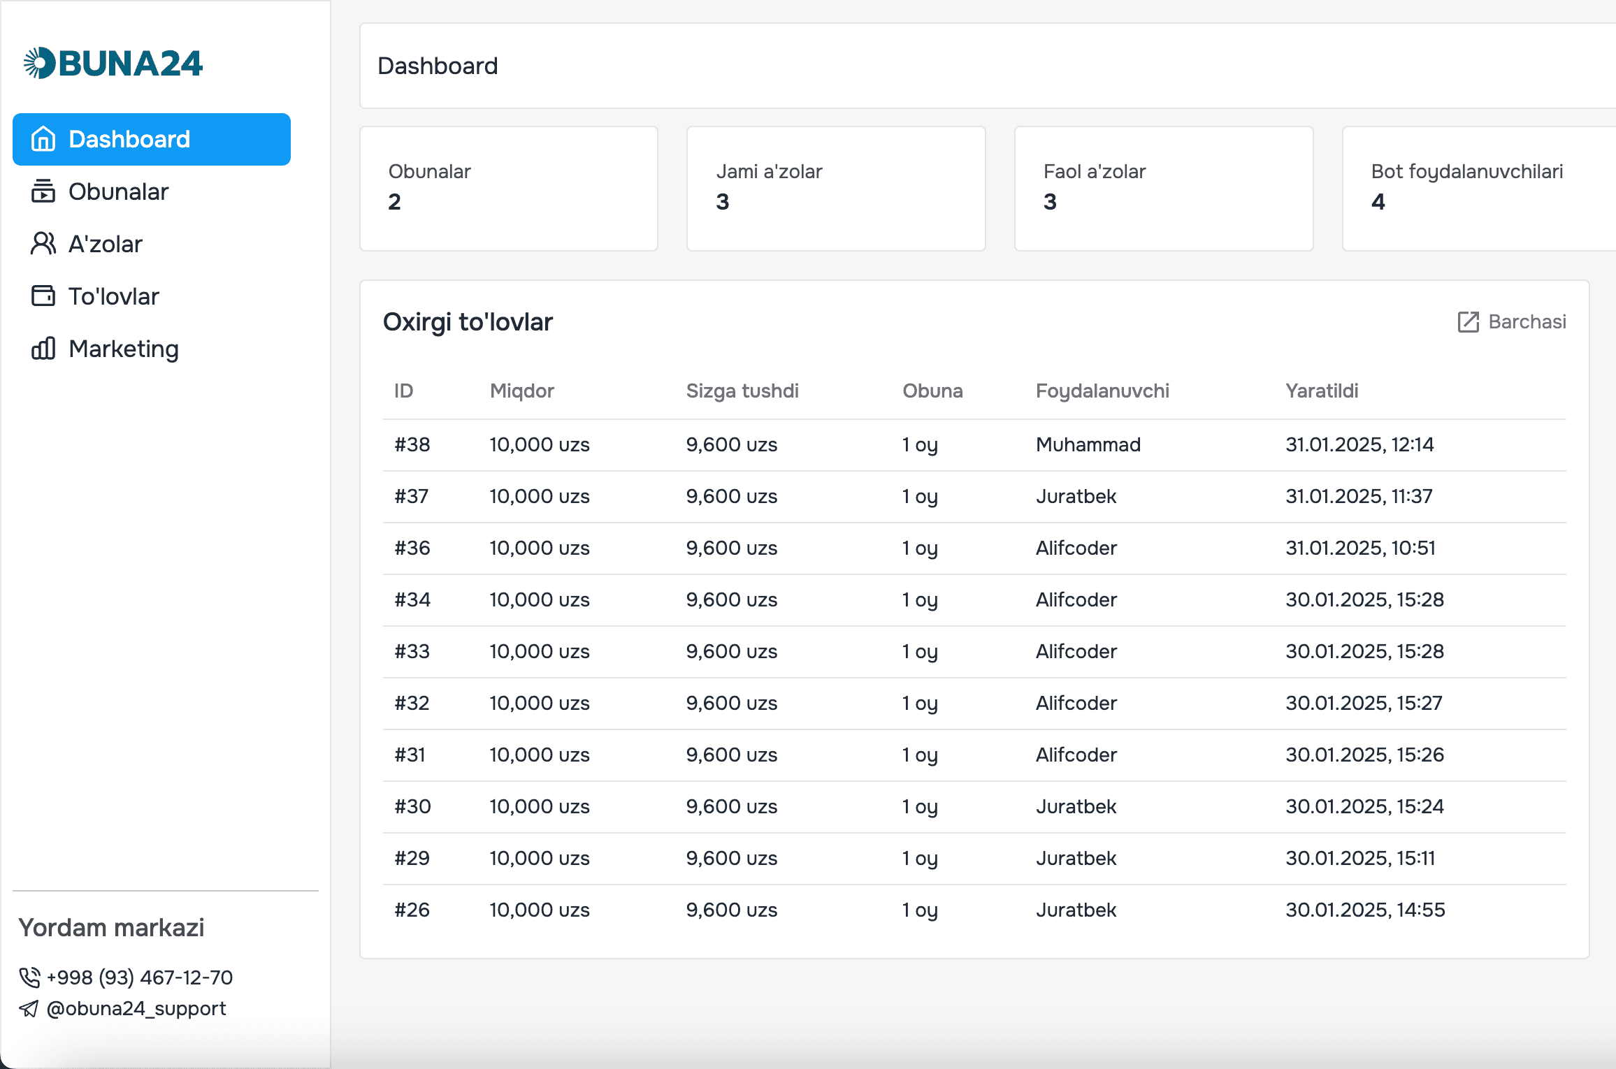This screenshot has width=1616, height=1069.
Task: Open the Dashboard menu item
Action: tap(152, 139)
